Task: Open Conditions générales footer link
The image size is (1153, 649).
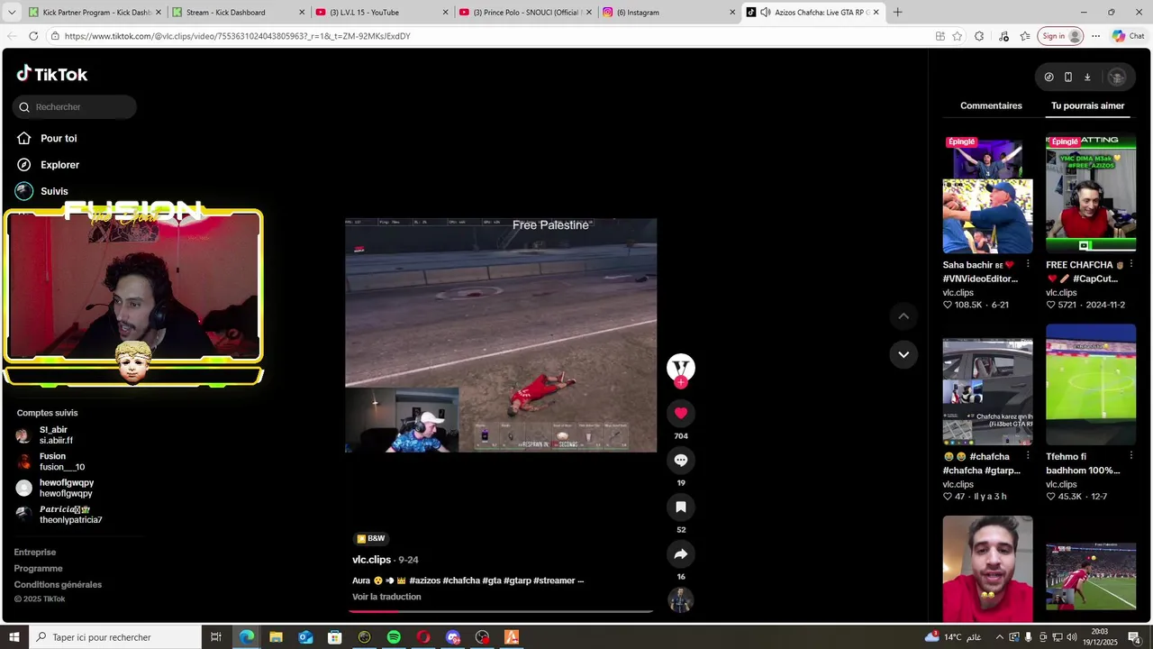Action: pos(58,584)
